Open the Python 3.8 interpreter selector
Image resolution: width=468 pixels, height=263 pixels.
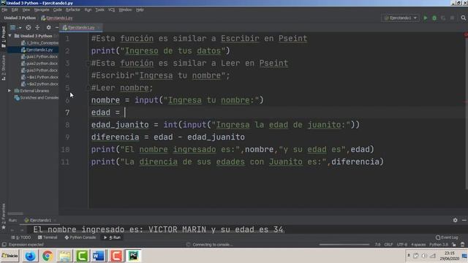[x=439, y=245]
